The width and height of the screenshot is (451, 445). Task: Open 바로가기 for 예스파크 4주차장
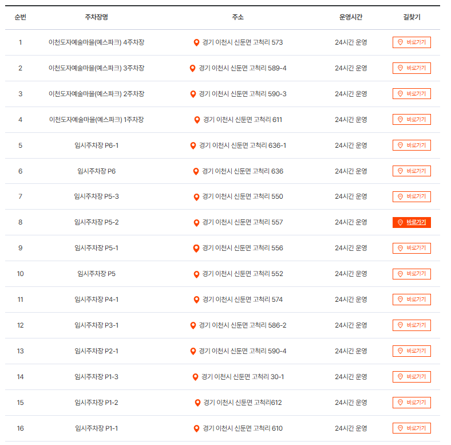click(412, 42)
